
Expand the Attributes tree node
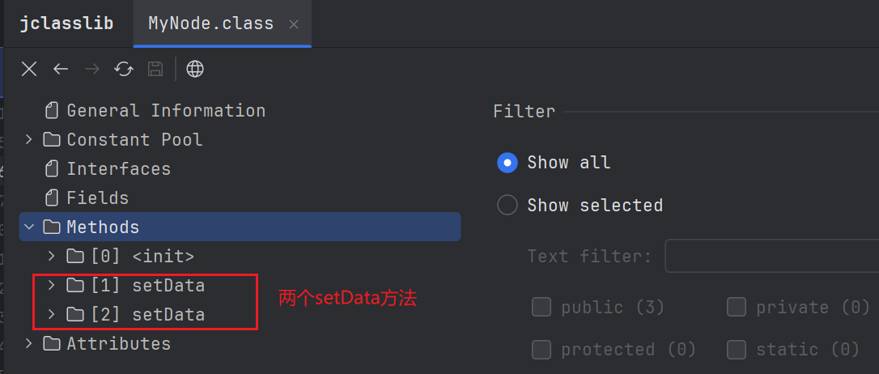tap(29, 343)
